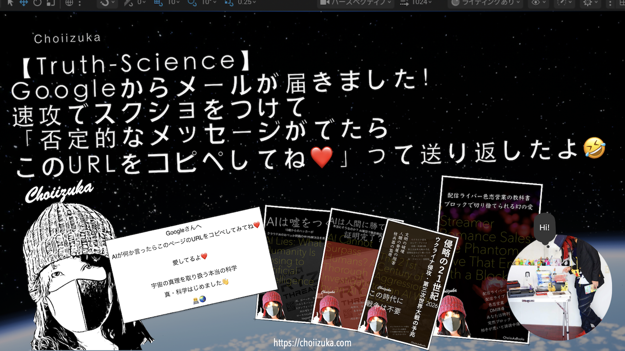Open the 1024 value dropdown
The width and height of the screenshot is (625, 351).
(417, 2)
